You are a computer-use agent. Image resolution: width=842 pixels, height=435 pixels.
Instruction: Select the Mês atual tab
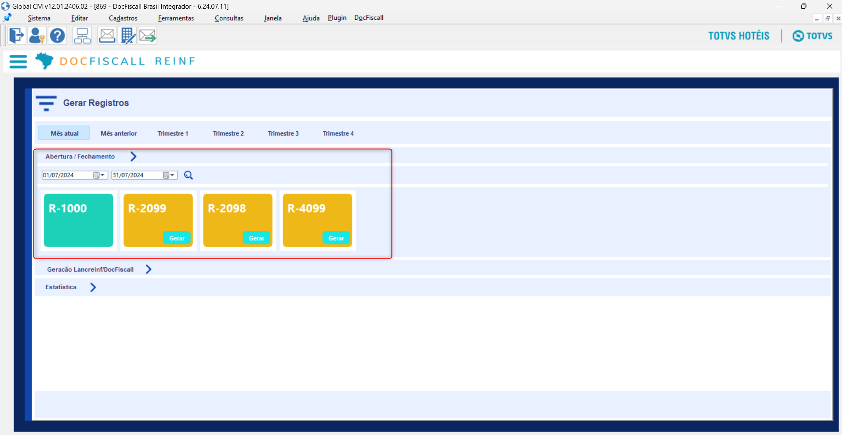coord(64,133)
